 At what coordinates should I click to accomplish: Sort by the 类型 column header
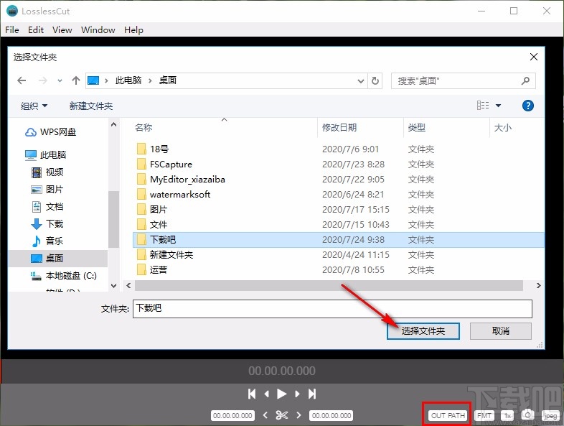tap(416, 127)
